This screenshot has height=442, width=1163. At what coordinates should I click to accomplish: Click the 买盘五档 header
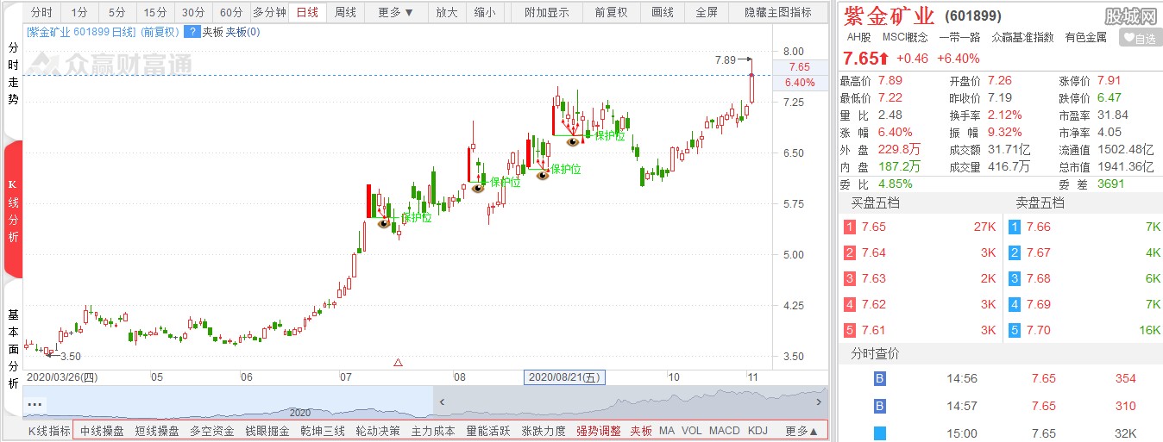click(x=876, y=203)
